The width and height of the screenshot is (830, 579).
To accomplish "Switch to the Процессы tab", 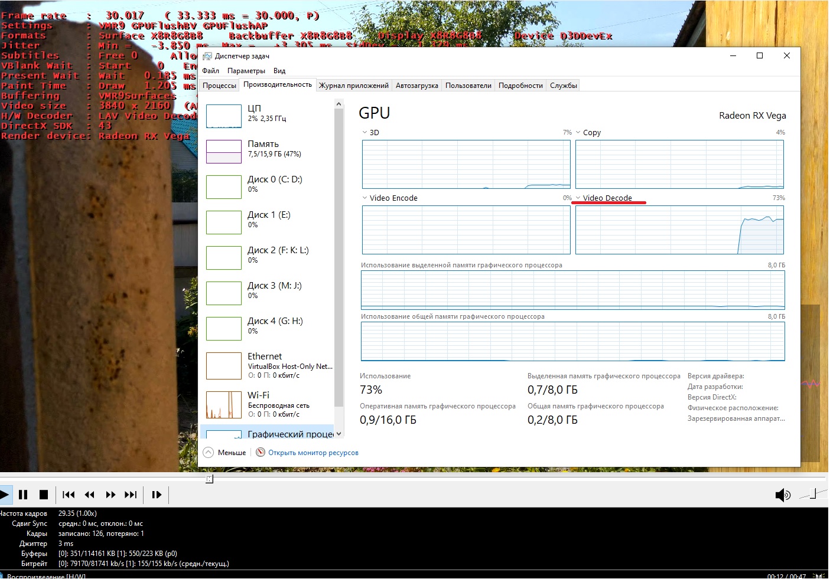I will pos(219,86).
